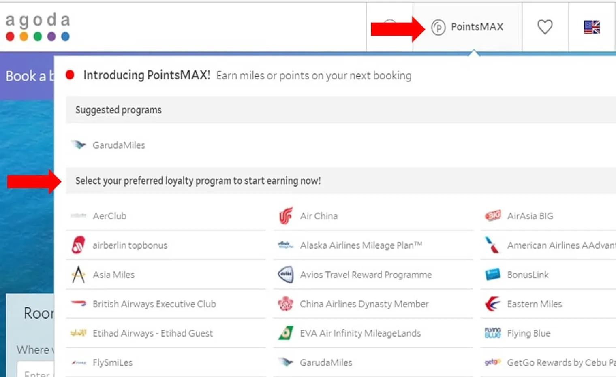The image size is (616, 377).
Task: Click the AirAsia BIG logo icon
Action: pyautogui.click(x=493, y=215)
